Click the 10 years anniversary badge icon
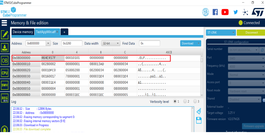 206,12
